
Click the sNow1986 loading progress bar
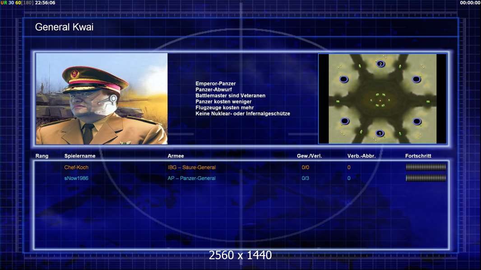[x=426, y=178]
